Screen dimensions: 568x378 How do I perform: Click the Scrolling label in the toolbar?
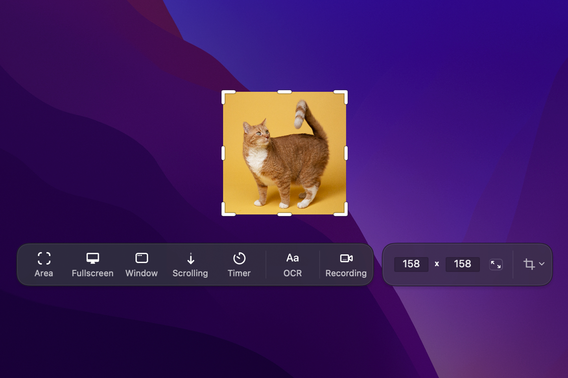pos(190,273)
